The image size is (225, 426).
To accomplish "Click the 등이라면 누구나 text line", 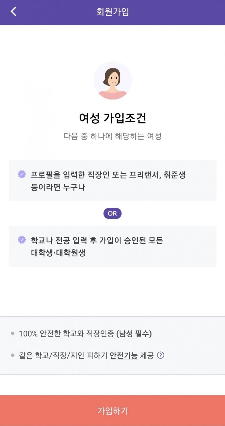I will 58,187.
